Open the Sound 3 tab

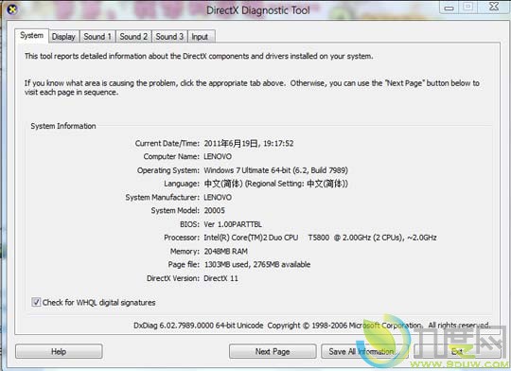(169, 37)
